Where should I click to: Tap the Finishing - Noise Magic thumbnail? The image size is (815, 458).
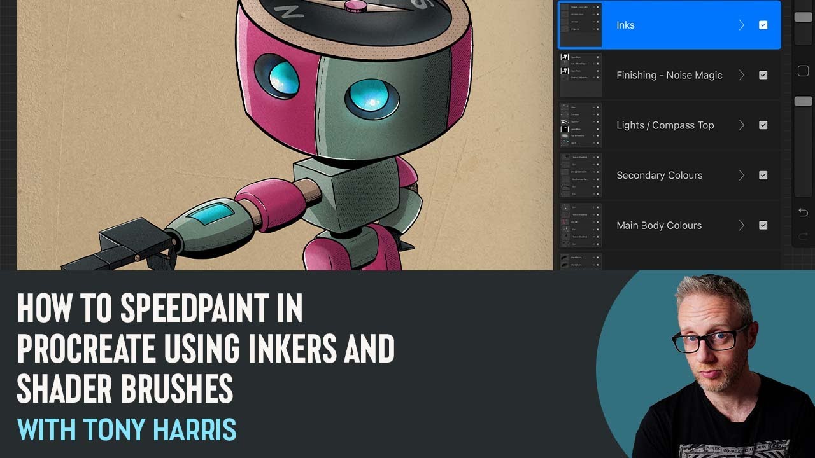[x=580, y=75]
